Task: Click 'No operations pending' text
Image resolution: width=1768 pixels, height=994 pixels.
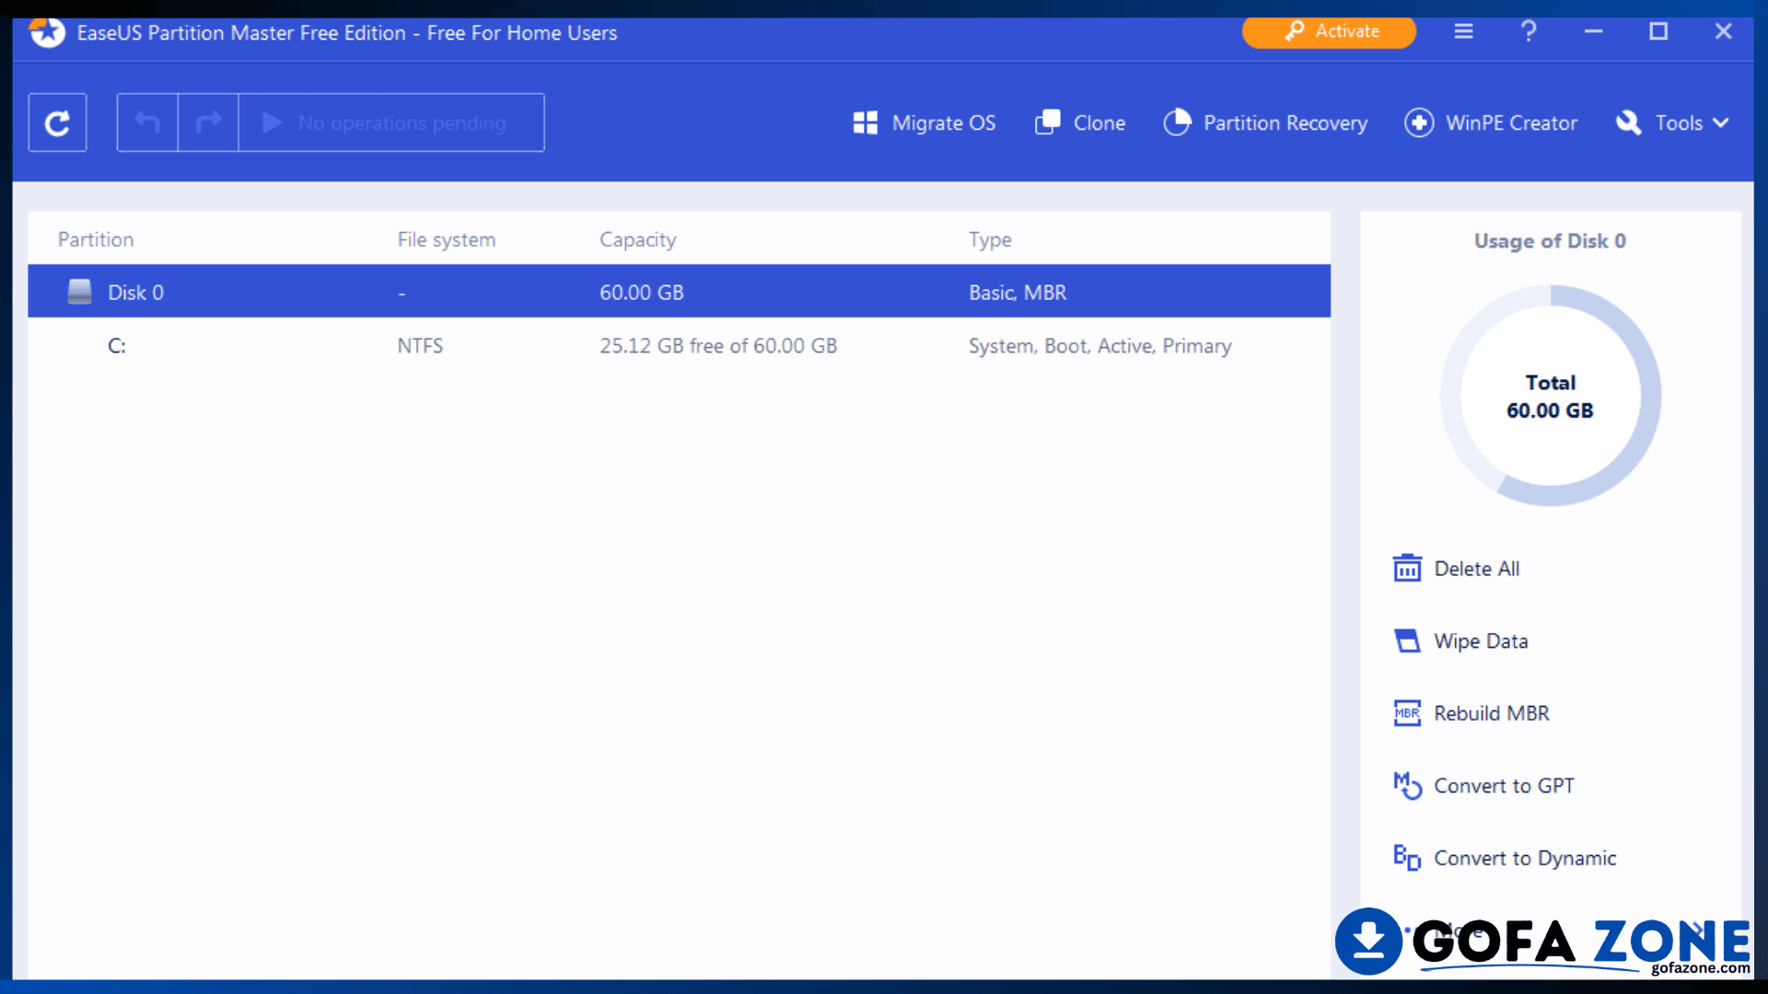Action: (401, 123)
